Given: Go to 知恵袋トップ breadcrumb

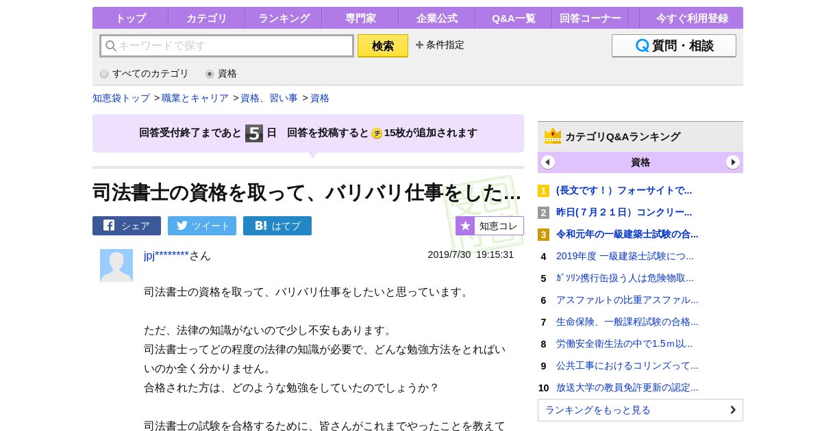Looking at the screenshot, I should [121, 98].
